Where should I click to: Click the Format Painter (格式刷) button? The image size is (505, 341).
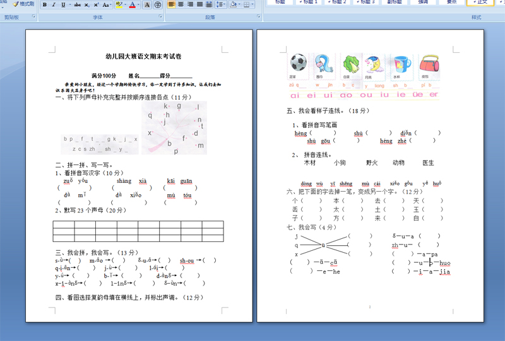[x=23, y=4]
